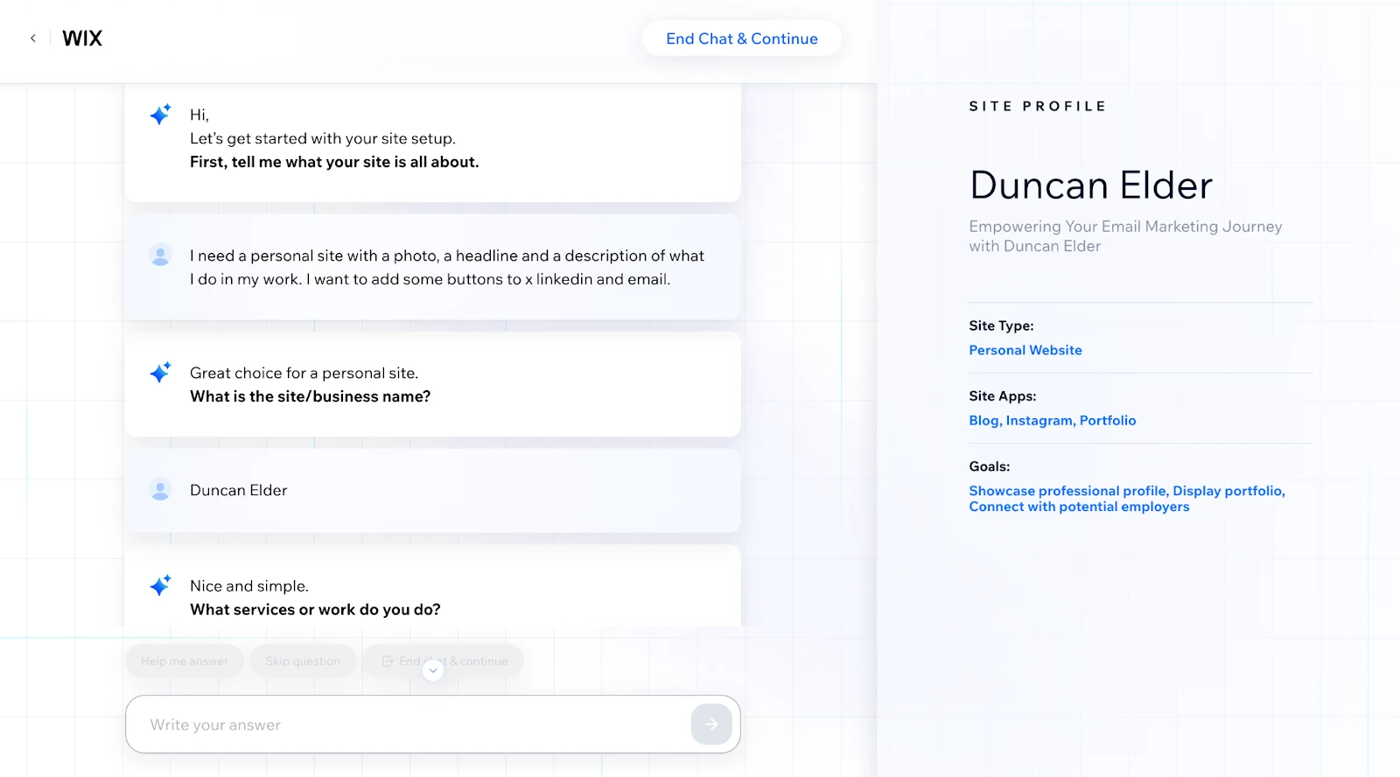Select the 'Skip question' chip

(x=303, y=661)
